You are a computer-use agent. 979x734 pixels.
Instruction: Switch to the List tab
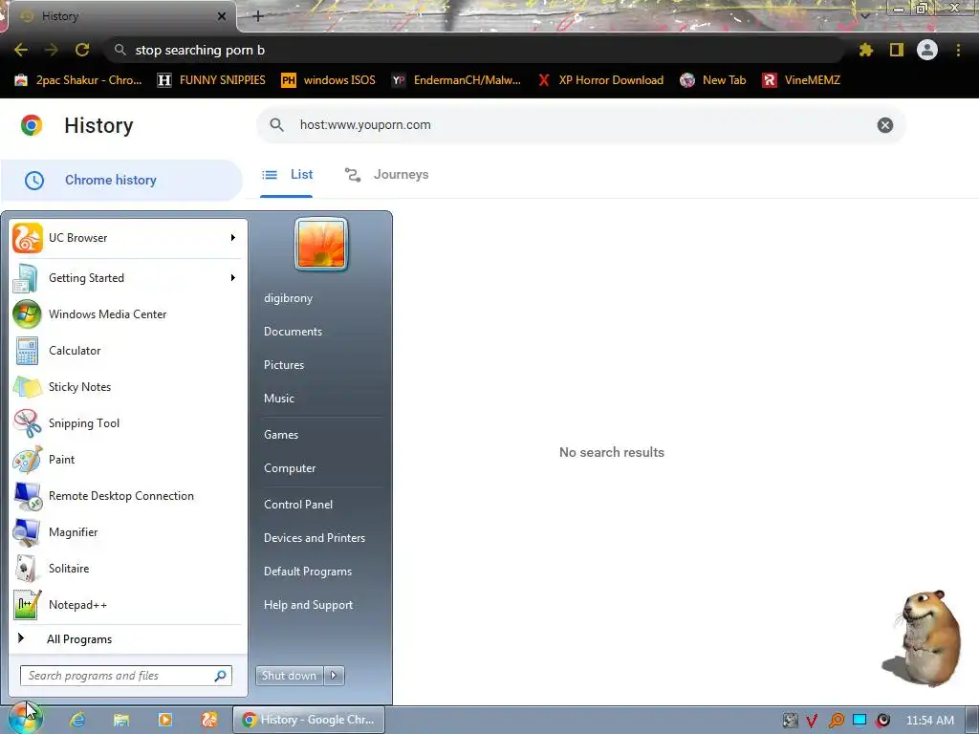(287, 175)
